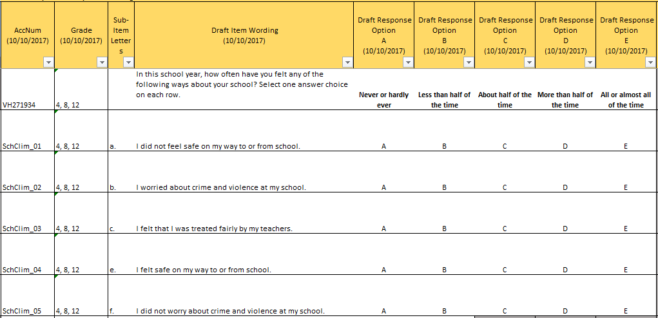This screenshot has height=318, width=658.
Task: Select the Draft Response Option C header text
Action: click(505, 35)
